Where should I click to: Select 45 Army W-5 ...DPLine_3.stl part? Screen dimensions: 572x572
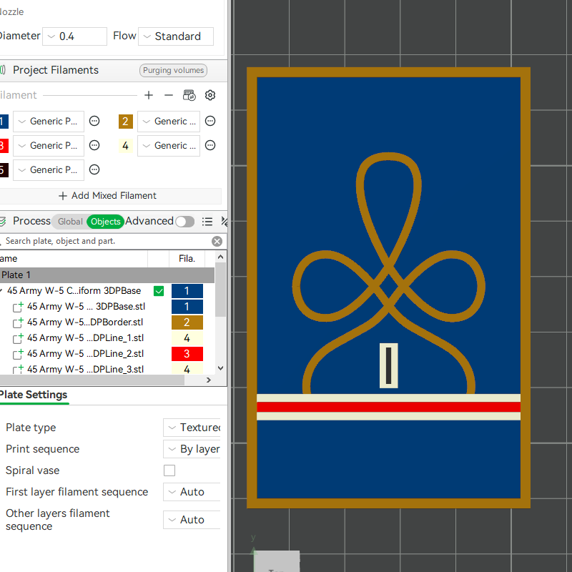85,369
